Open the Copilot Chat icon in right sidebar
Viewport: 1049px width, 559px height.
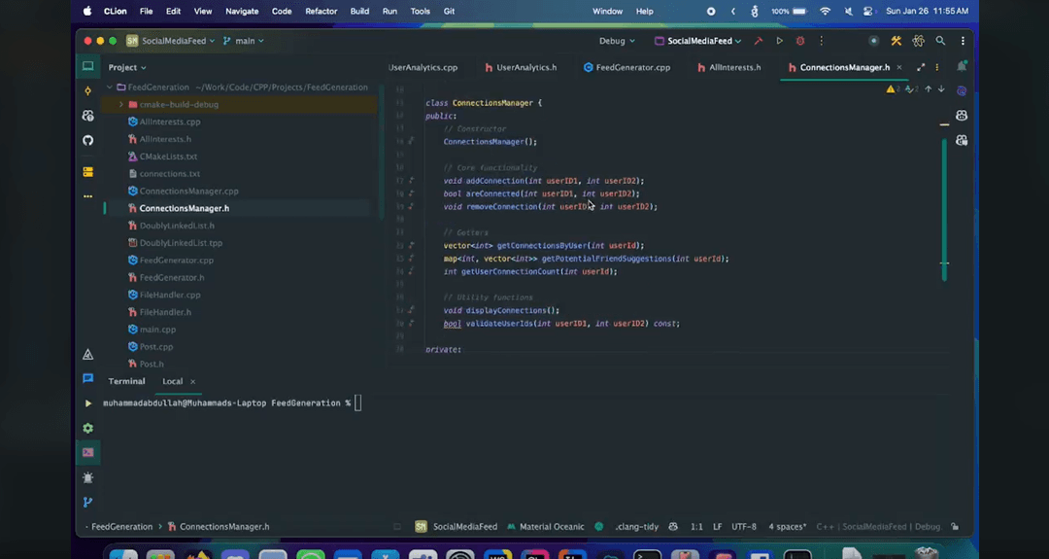[x=962, y=140]
